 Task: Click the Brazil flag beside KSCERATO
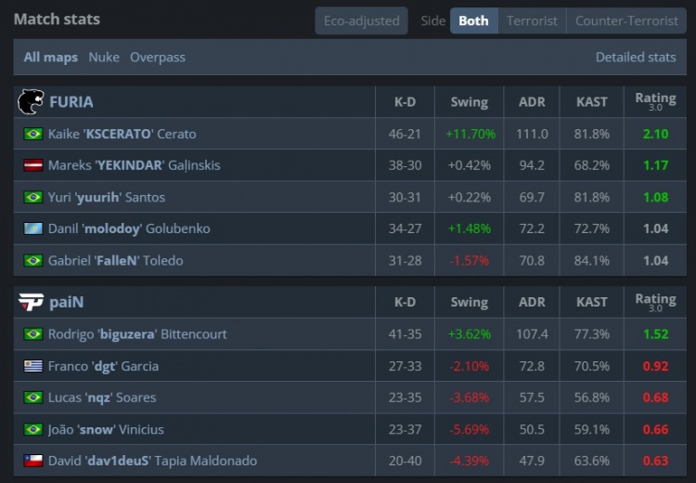(x=33, y=134)
